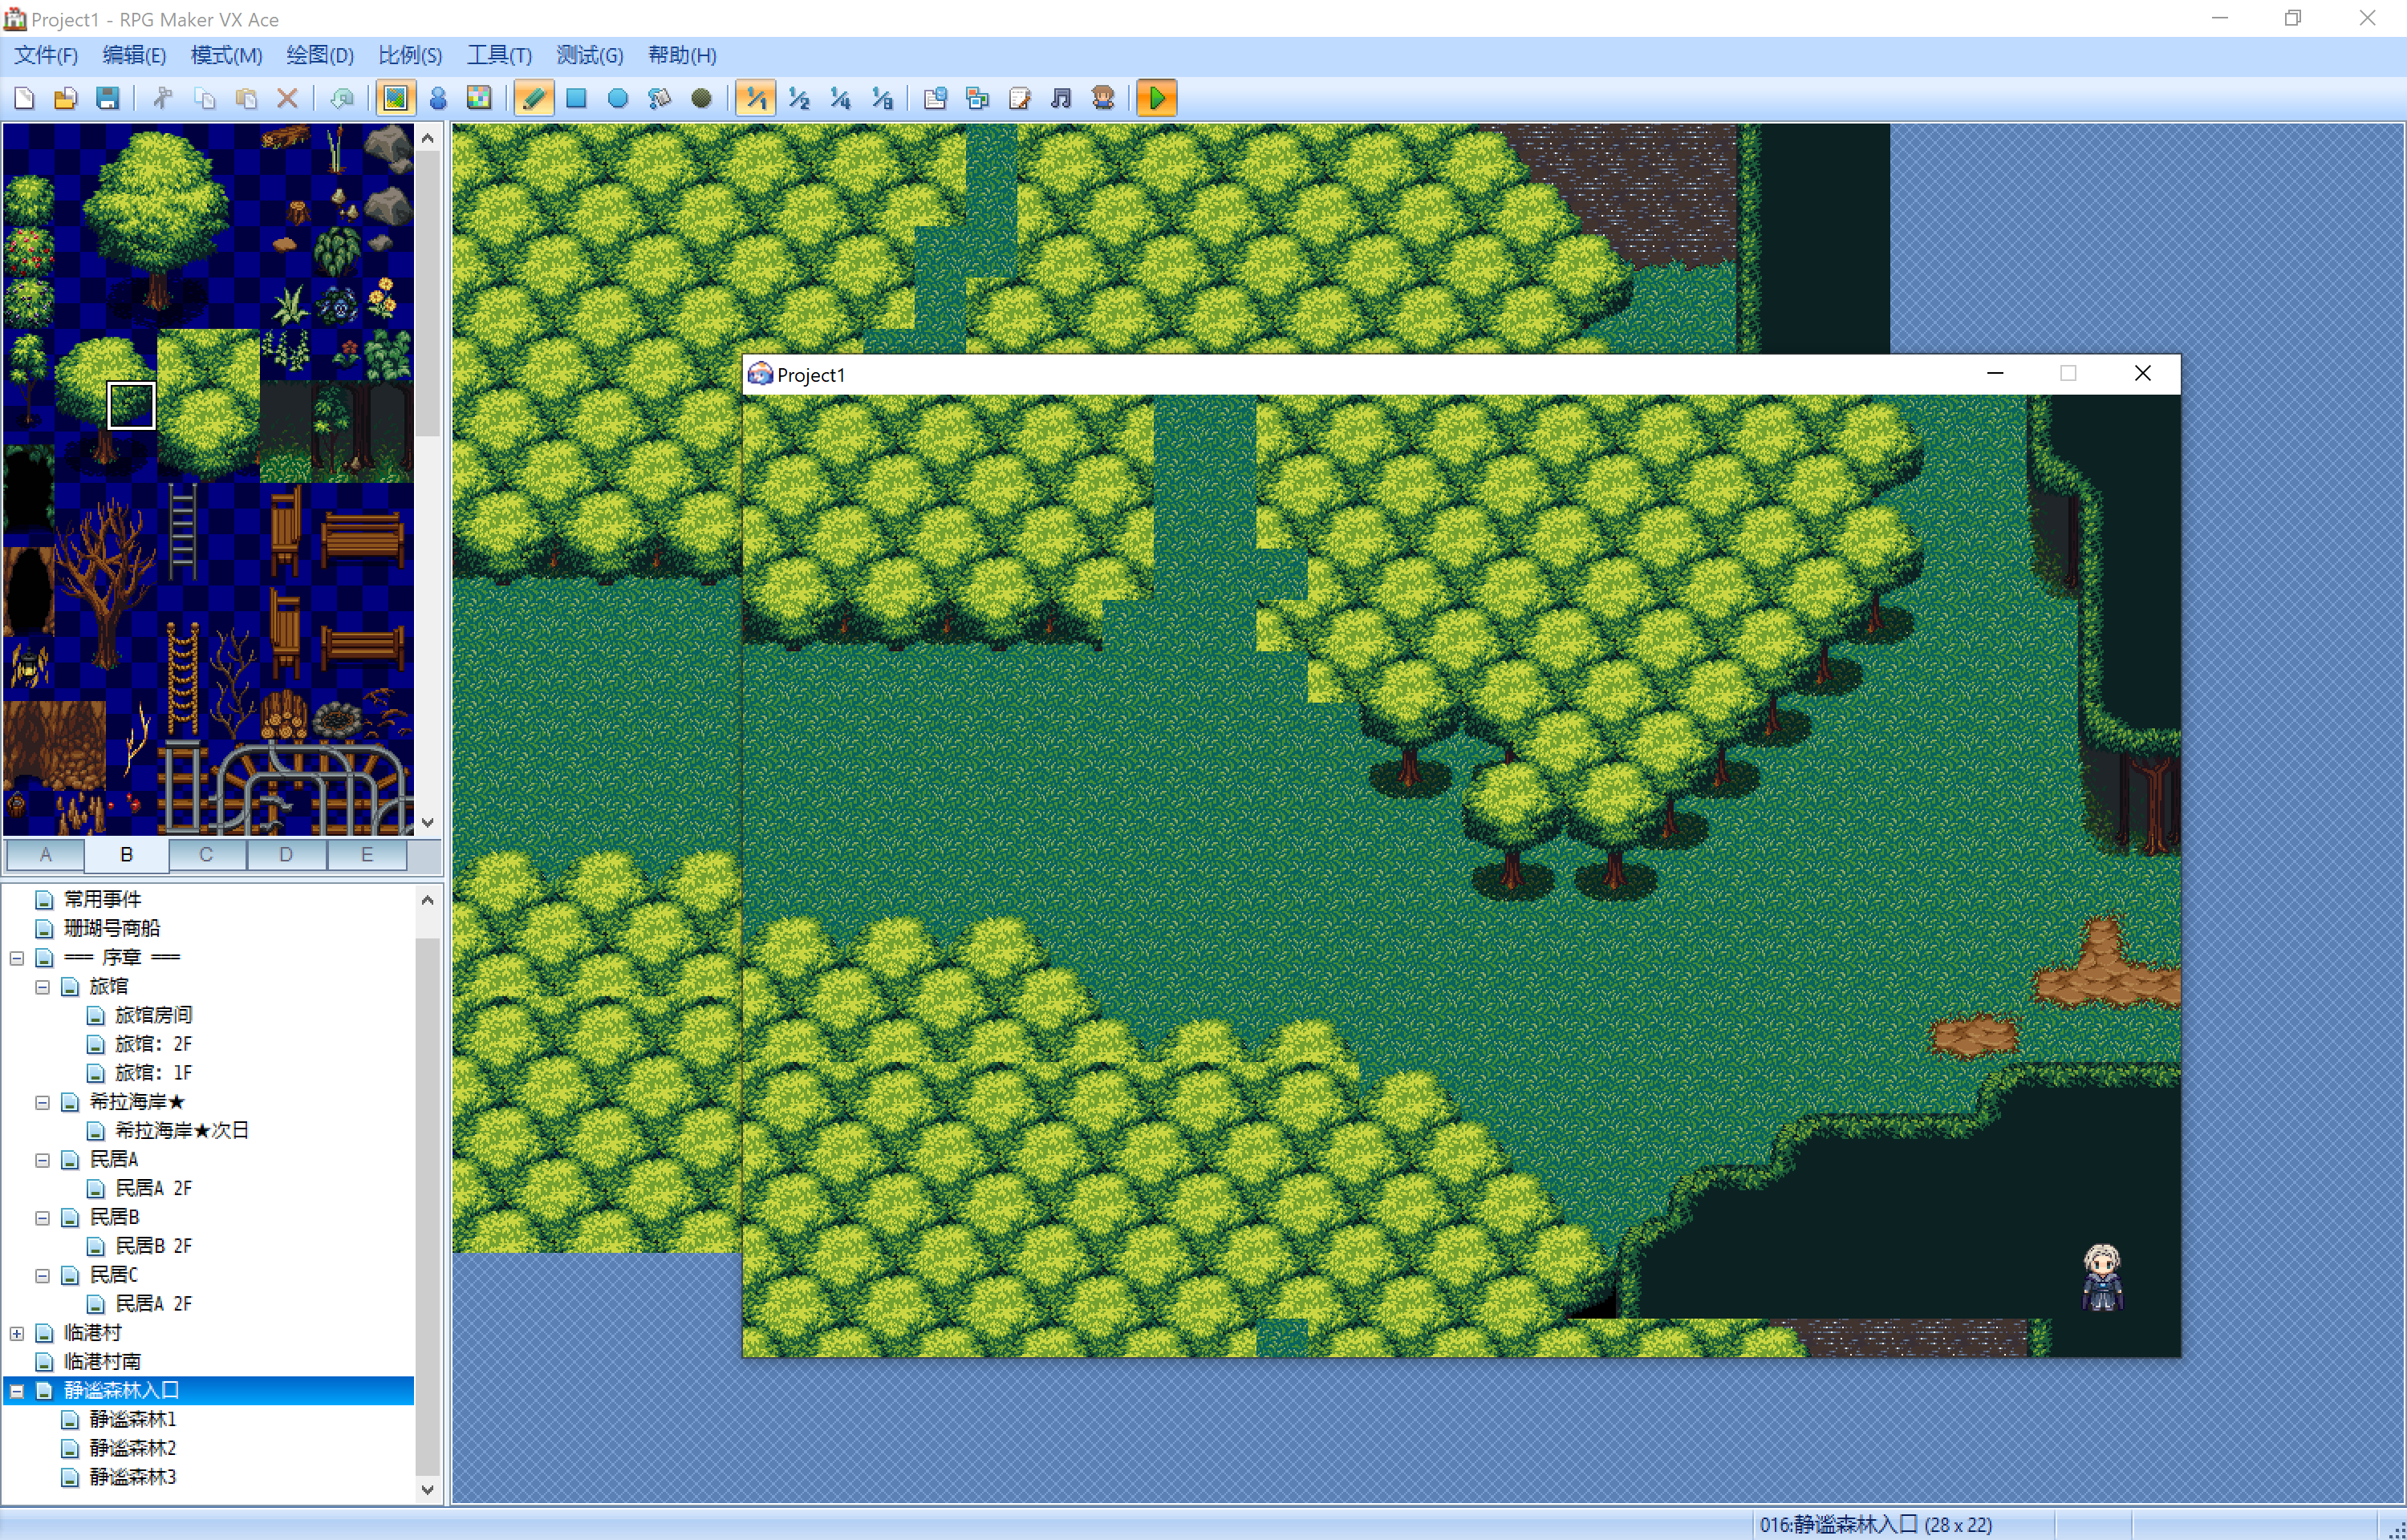The height and width of the screenshot is (1540, 2407).
Task: Open the 帮助(H) menu
Action: 682,55
